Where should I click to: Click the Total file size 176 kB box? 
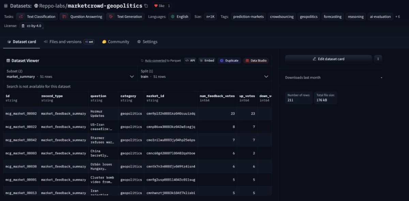pyautogui.click(x=325, y=98)
